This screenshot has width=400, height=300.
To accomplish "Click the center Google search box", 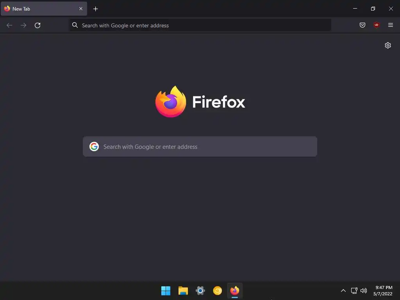I will tap(200, 147).
